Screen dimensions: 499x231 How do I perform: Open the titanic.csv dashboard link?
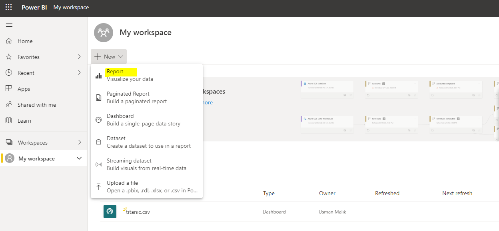[x=138, y=212]
